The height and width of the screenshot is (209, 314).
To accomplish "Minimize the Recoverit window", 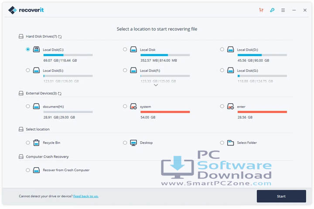I will tap(294, 10).
